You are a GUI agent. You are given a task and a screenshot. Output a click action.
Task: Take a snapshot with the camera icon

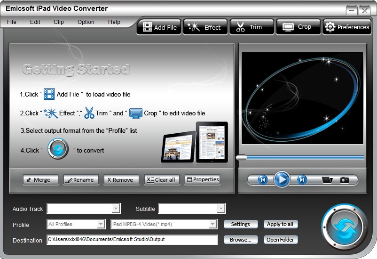[344, 180]
